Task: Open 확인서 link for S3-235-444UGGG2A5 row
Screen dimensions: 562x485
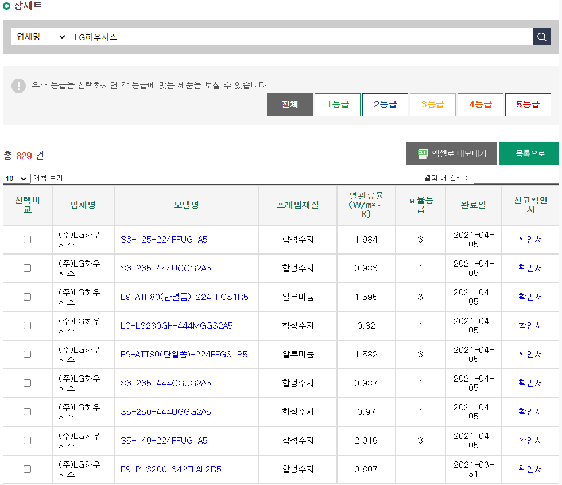Action: (530, 268)
